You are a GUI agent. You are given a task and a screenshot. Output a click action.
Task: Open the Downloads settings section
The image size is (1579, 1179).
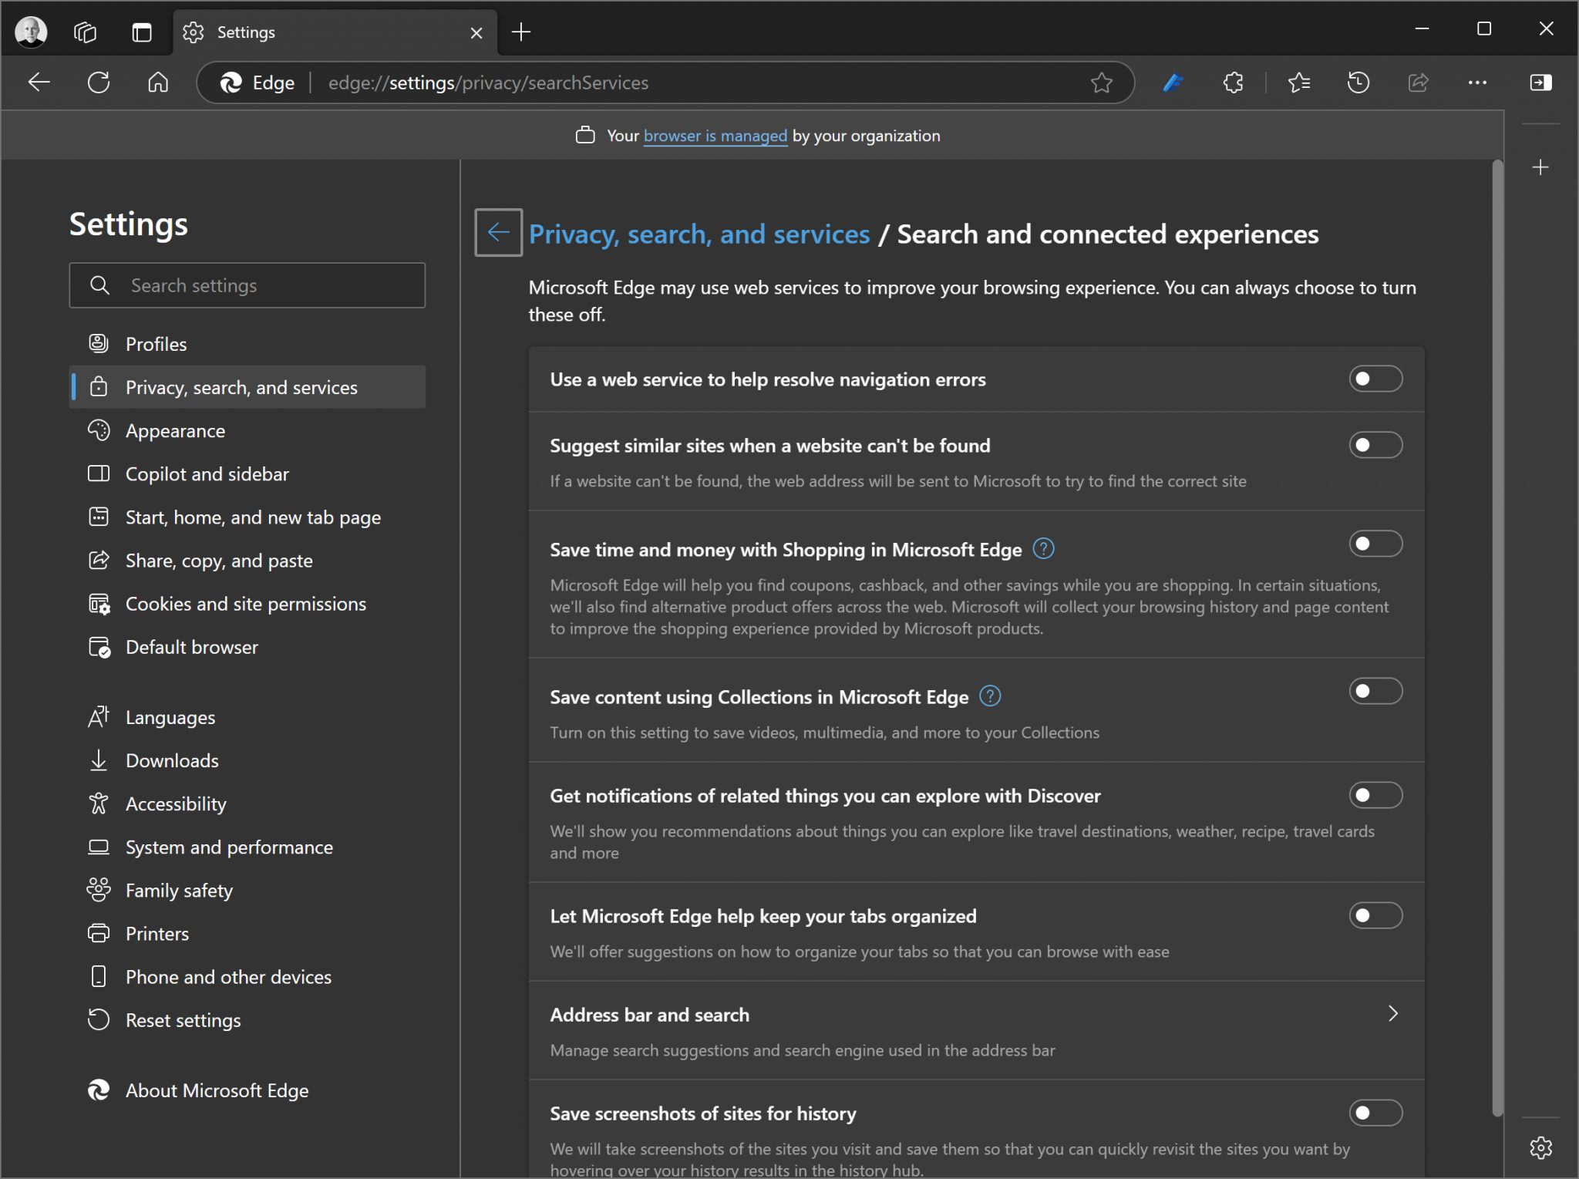point(172,760)
